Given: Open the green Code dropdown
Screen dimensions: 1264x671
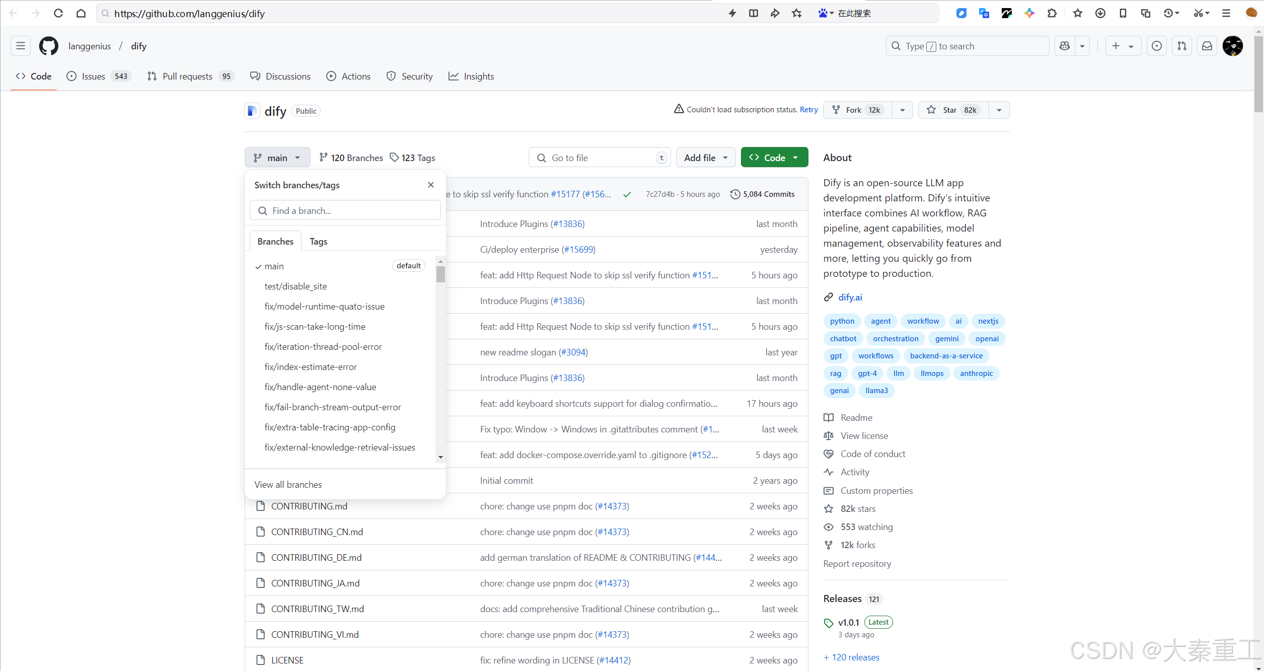Looking at the screenshot, I should pos(774,158).
